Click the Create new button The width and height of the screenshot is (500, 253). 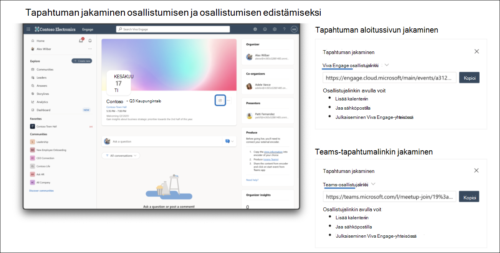point(82,61)
